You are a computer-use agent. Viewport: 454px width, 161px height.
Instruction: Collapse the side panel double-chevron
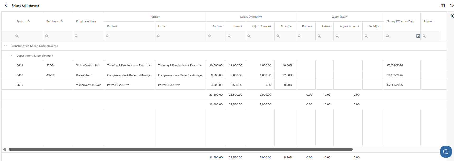(452, 16)
